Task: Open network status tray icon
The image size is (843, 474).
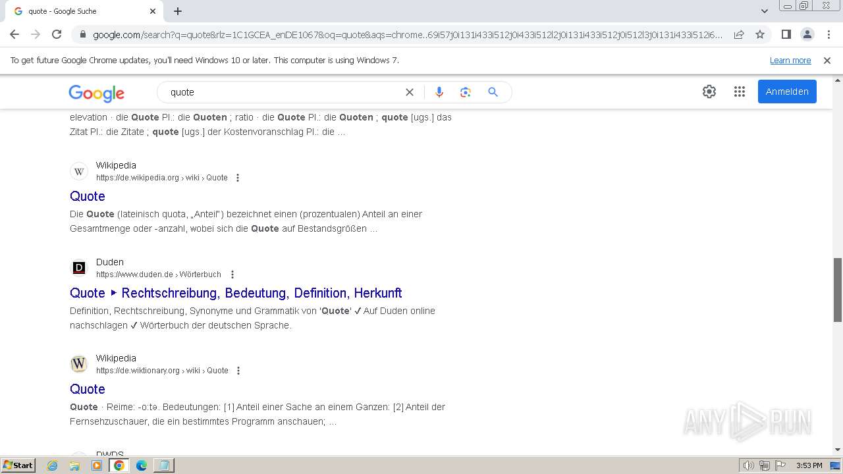Action: [x=765, y=465]
